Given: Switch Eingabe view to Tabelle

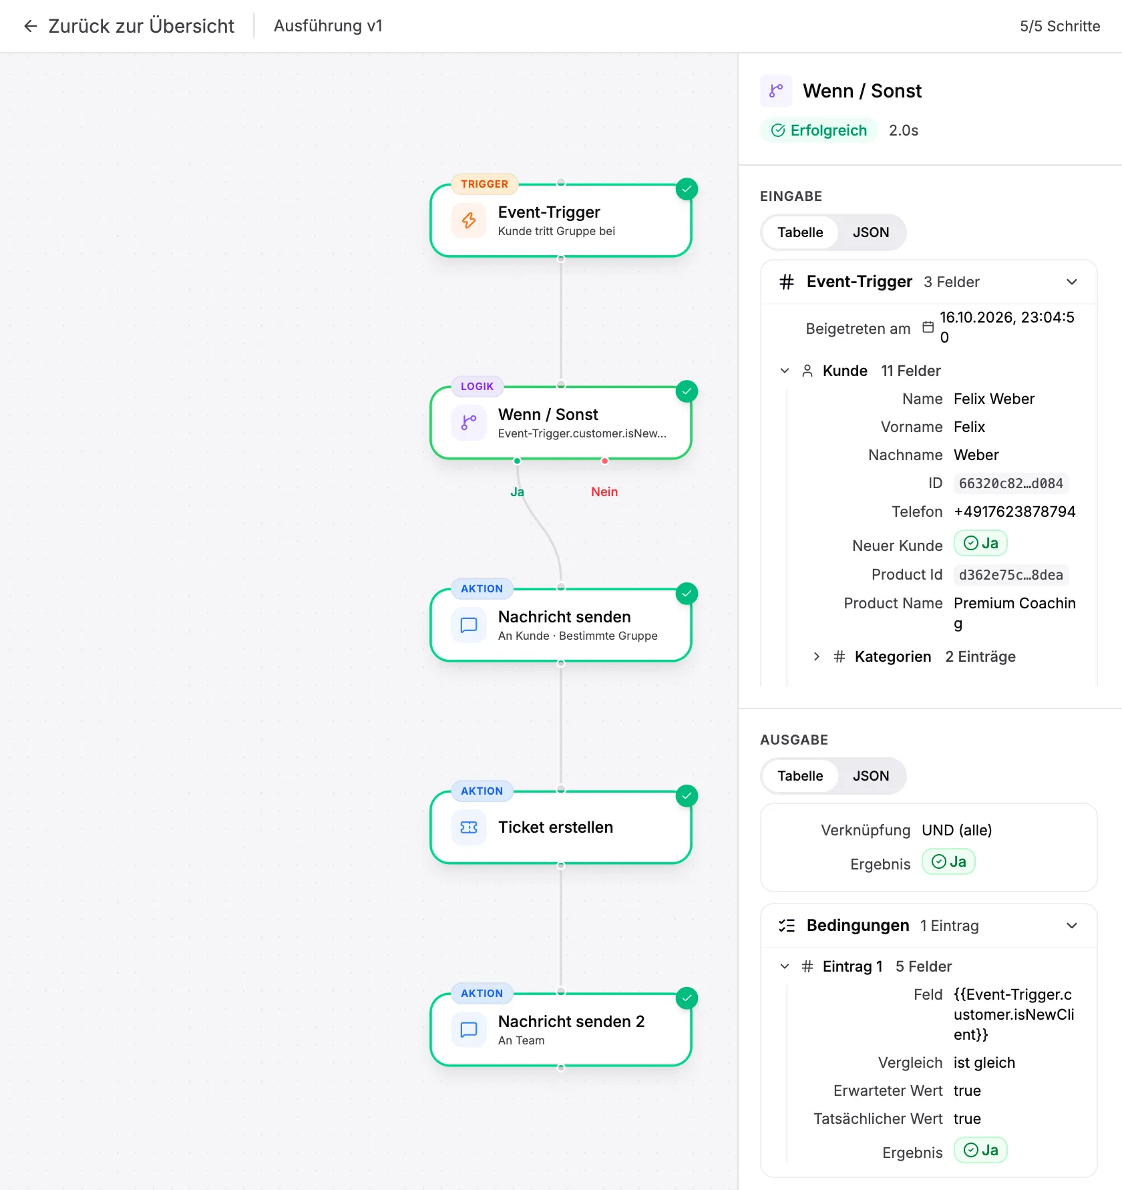Looking at the screenshot, I should point(800,232).
